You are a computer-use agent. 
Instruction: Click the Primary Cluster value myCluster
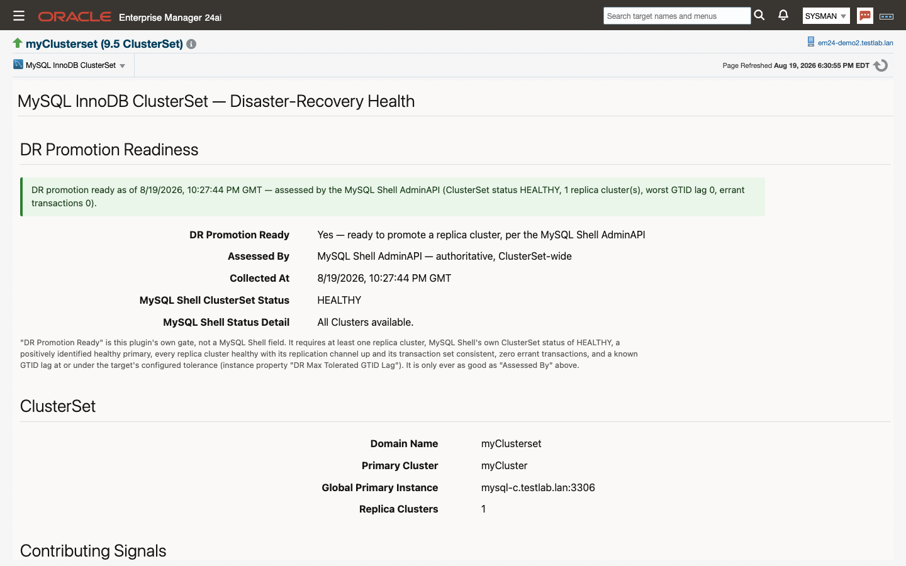click(x=504, y=466)
